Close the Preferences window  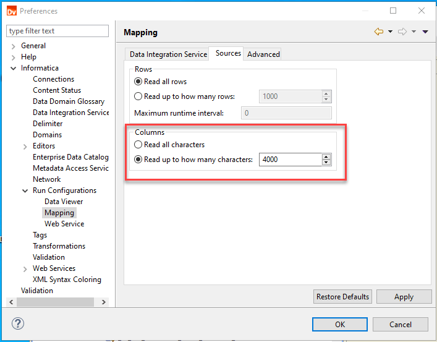tap(422, 11)
